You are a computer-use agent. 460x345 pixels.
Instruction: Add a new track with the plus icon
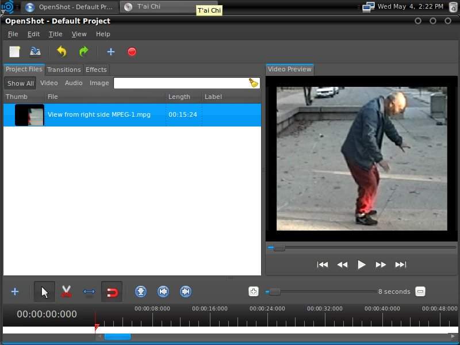coord(15,292)
